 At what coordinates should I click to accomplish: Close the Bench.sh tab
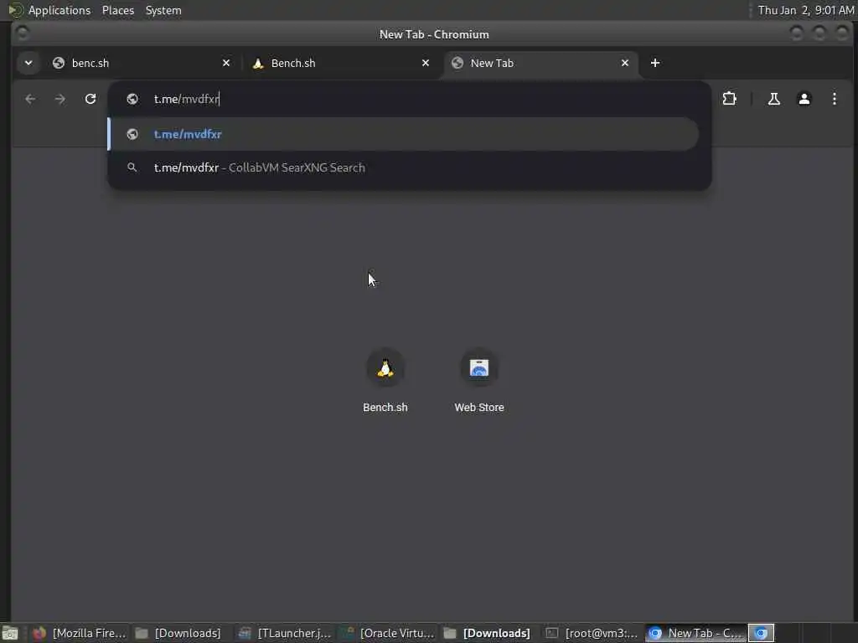(x=425, y=63)
